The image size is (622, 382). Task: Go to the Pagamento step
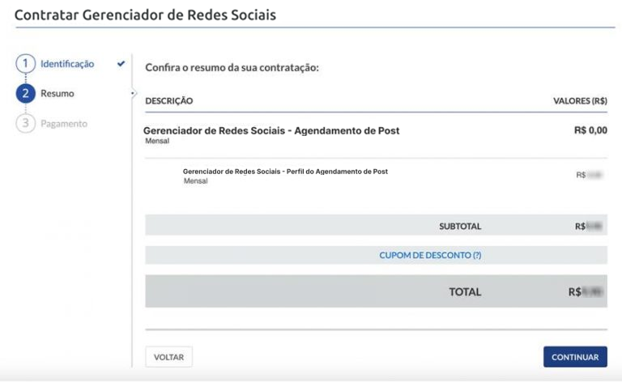click(64, 124)
